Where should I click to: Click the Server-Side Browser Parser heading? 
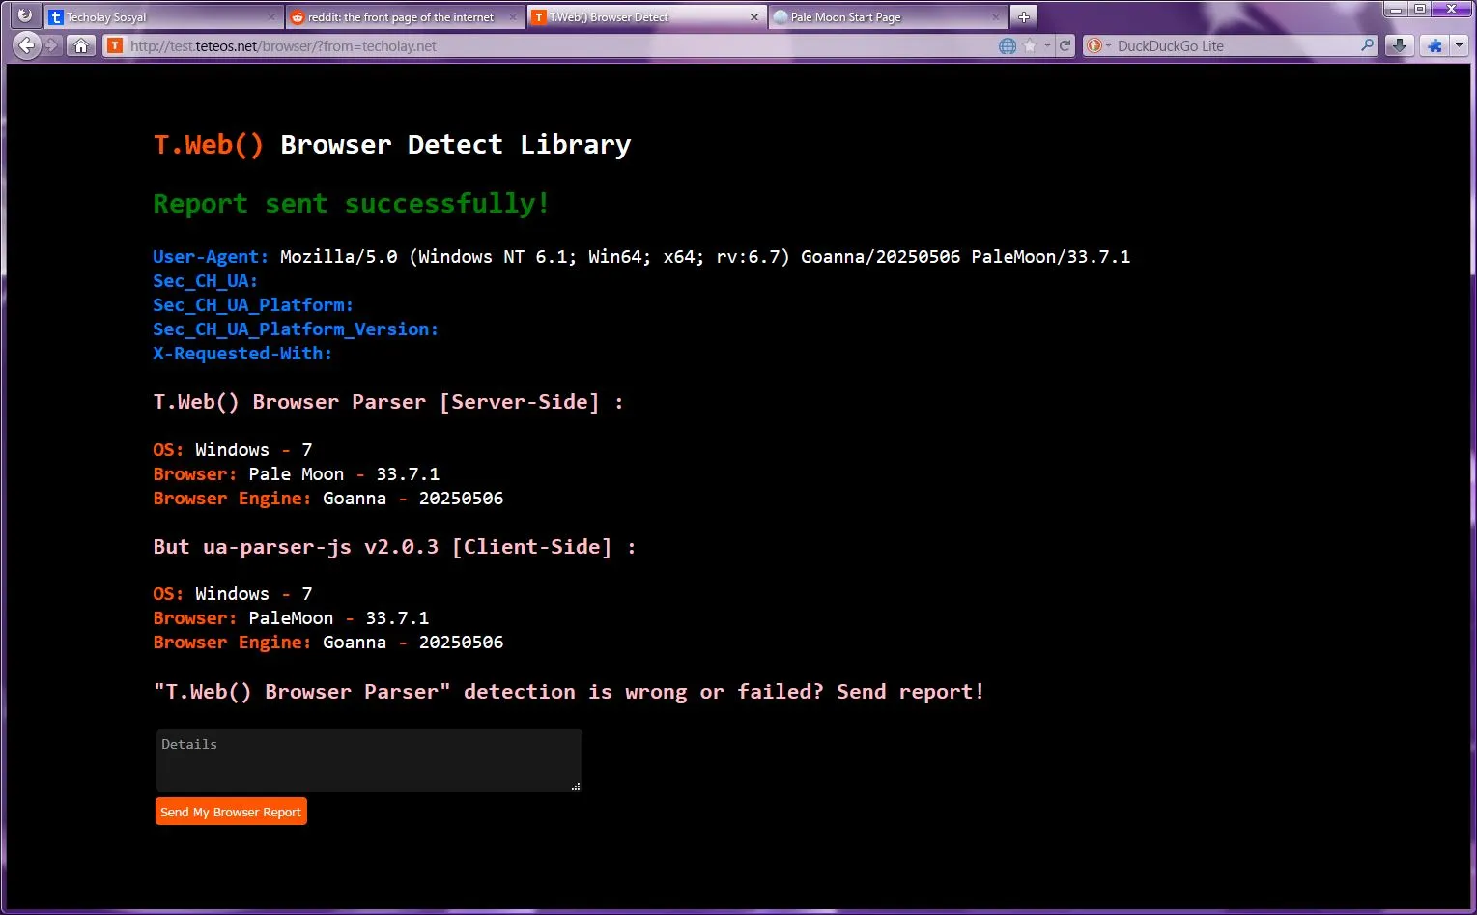[388, 402]
